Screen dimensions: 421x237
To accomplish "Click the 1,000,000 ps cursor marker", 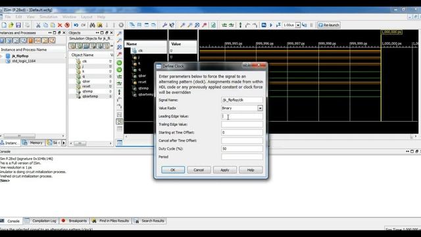I will 391,32.
